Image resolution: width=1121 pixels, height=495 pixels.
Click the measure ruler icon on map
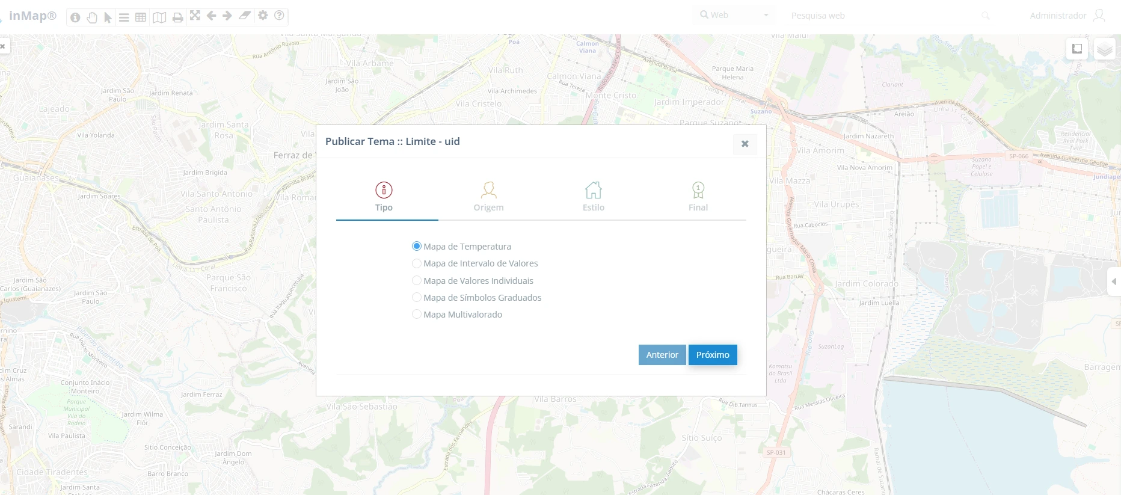point(1077,49)
